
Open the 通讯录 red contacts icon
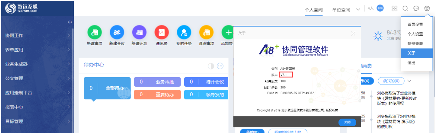point(161,33)
